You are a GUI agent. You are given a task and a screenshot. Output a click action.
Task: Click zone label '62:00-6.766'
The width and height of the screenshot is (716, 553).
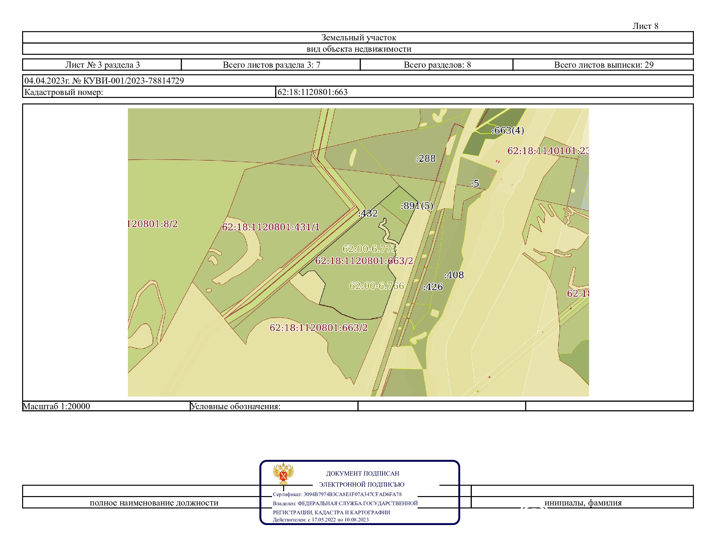tap(377, 286)
